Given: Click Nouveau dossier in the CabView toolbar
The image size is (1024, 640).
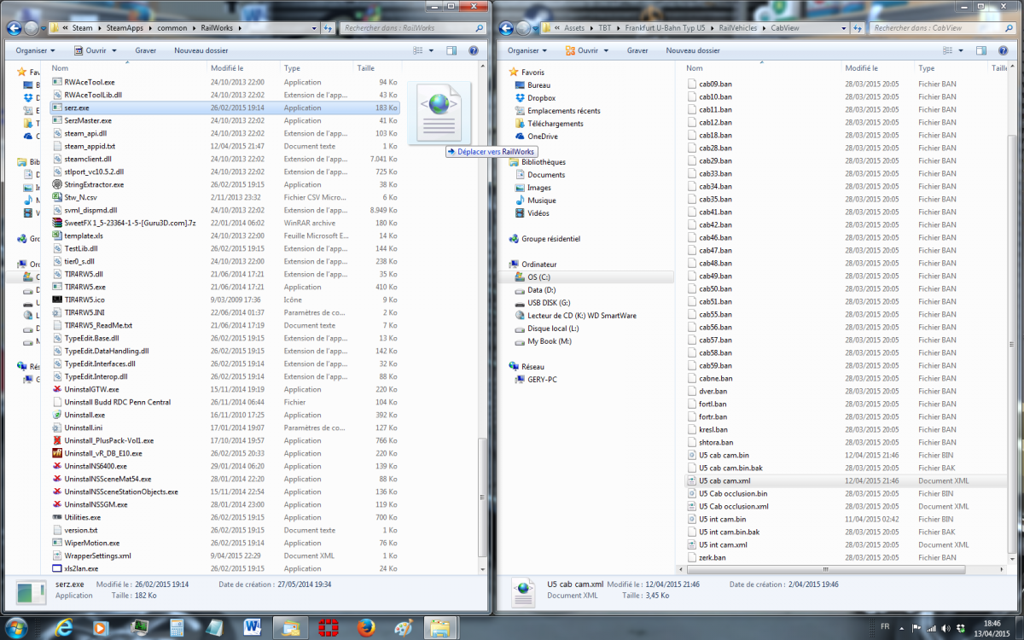Looking at the screenshot, I should click(693, 50).
